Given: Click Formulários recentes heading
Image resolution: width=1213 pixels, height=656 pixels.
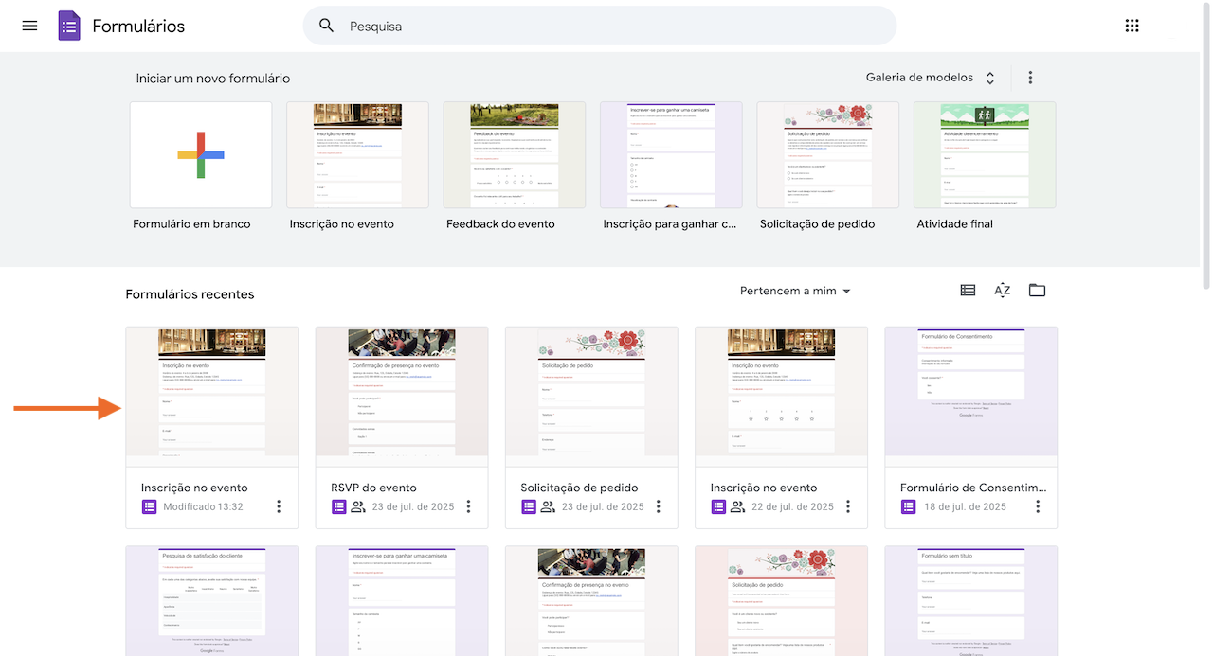Looking at the screenshot, I should [x=190, y=294].
